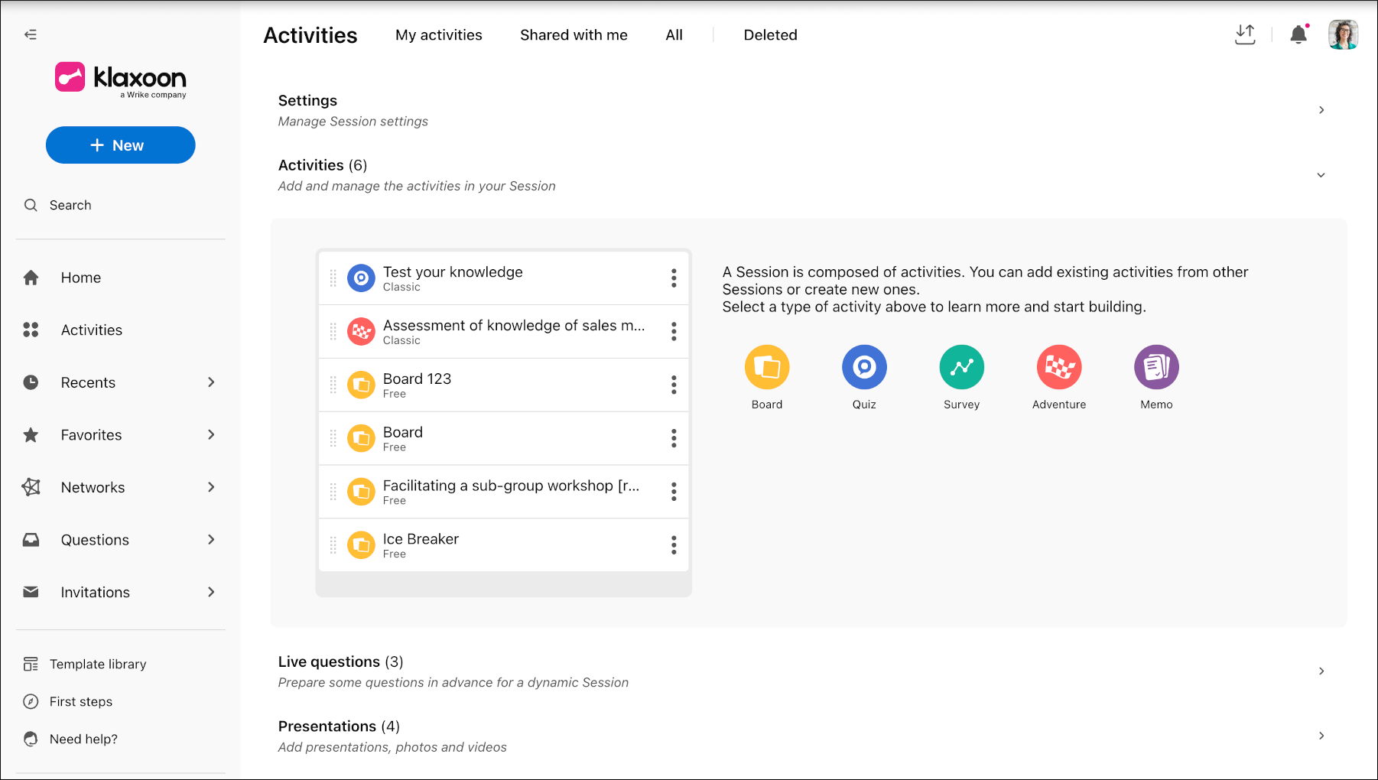Image resolution: width=1378 pixels, height=780 pixels.
Task: Click the Search field in sidebar
Action: 121,205
